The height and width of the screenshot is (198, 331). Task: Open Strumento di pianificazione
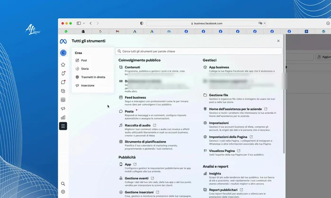point(145,142)
